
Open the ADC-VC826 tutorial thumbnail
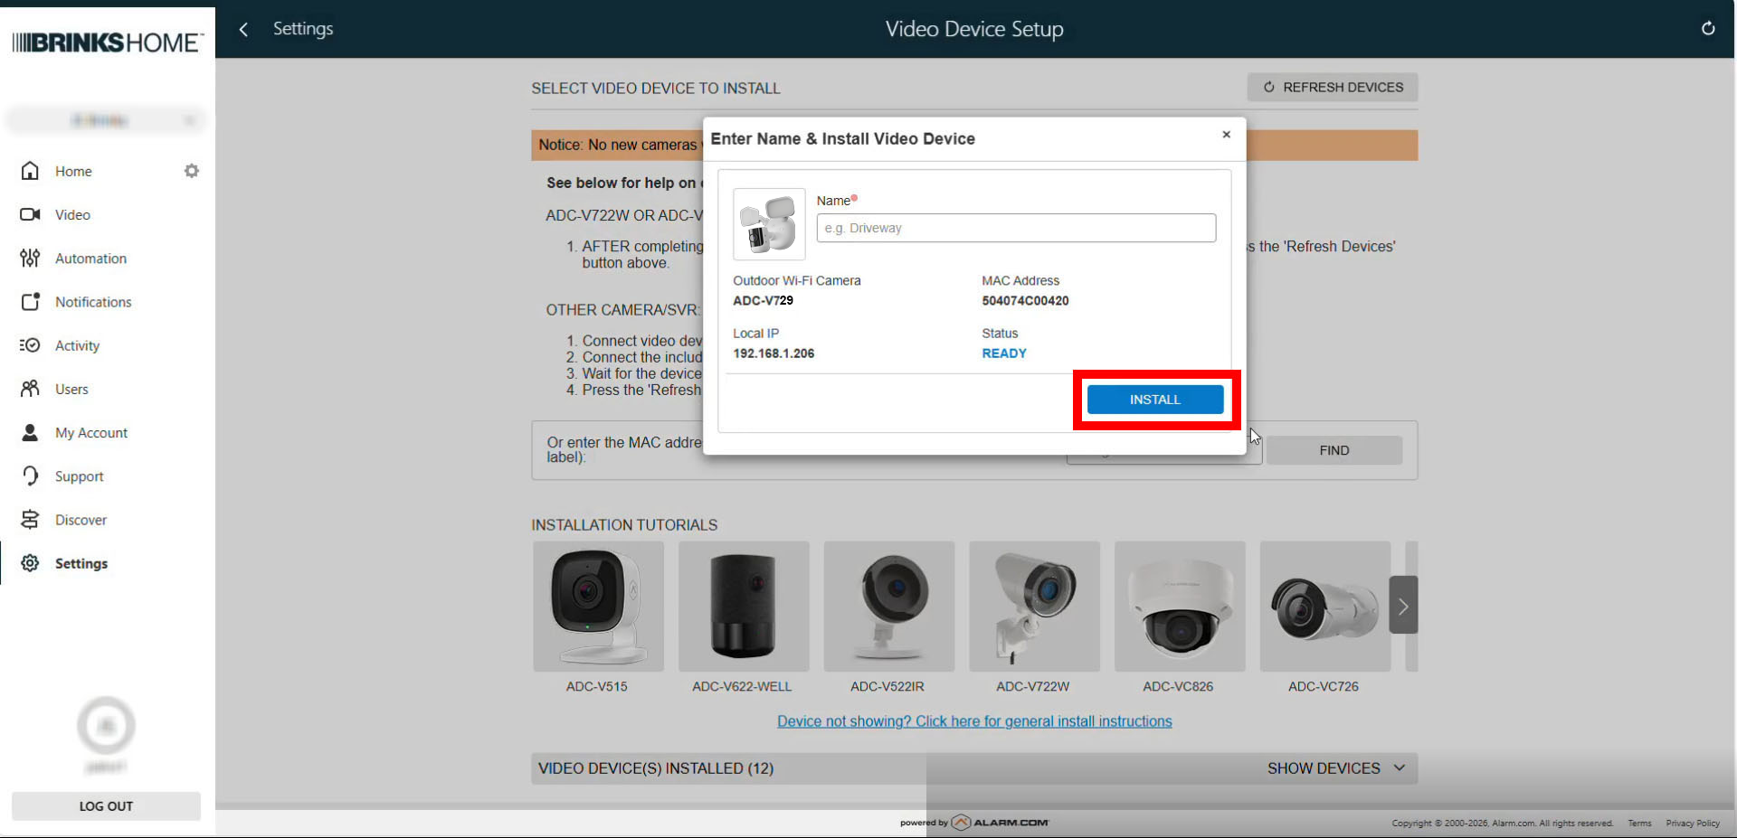pyautogui.click(x=1180, y=607)
